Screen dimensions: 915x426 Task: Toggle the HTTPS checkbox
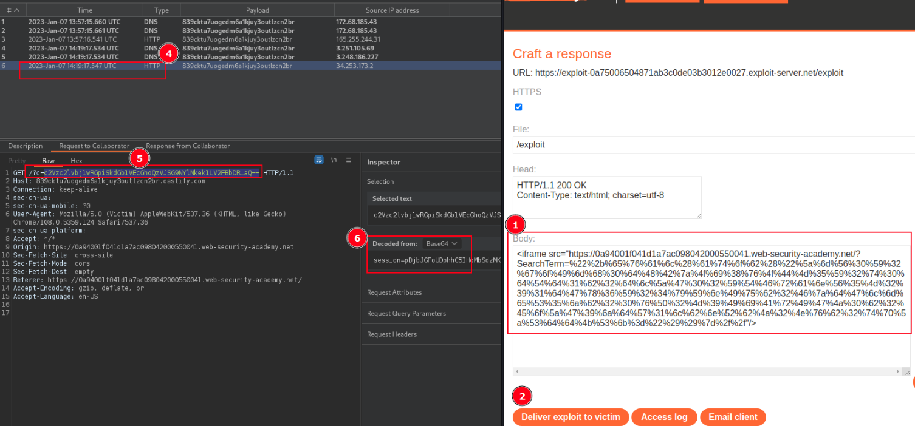pyautogui.click(x=518, y=107)
